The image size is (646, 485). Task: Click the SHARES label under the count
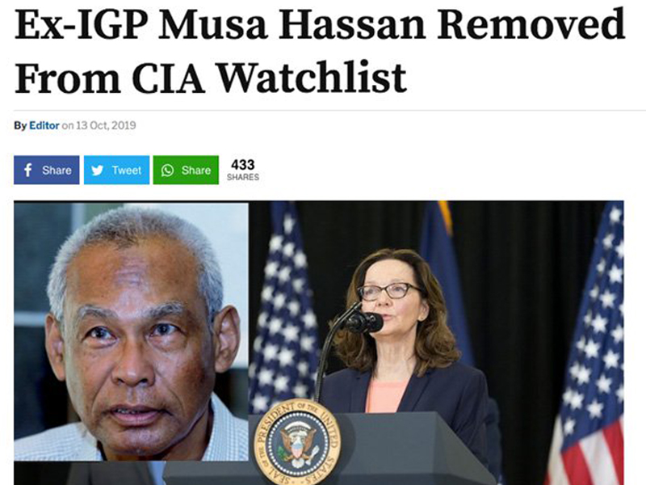[x=243, y=177]
